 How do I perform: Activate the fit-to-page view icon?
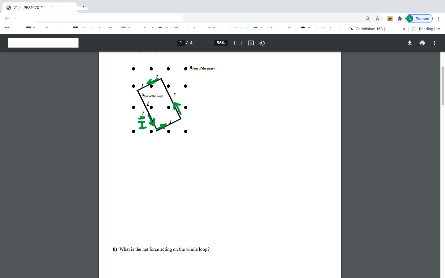pyautogui.click(x=251, y=43)
